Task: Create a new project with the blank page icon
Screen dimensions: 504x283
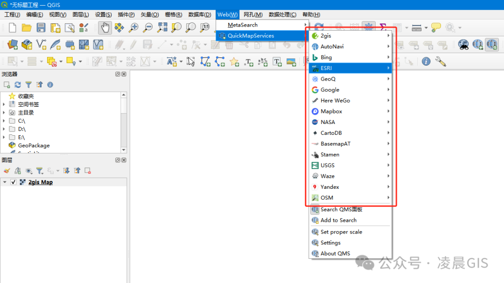Action: pyautogui.click(x=12, y=28)
